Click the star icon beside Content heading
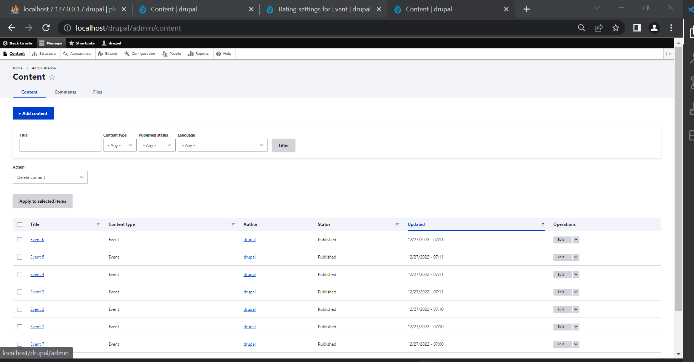The image size is (694, 362). (x=52, y=77)
